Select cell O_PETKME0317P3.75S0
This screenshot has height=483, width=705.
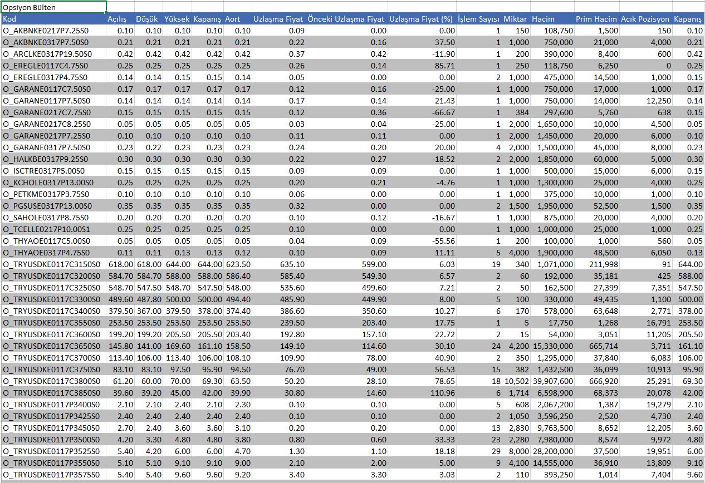(x=53, y=194)
